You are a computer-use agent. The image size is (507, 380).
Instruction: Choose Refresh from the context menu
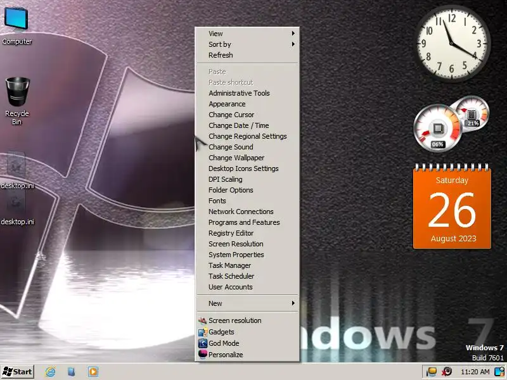[248, 55]
